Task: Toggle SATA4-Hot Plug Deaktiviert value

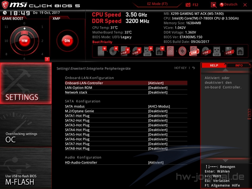Action: pyautogui.click(x=158, y=130)
